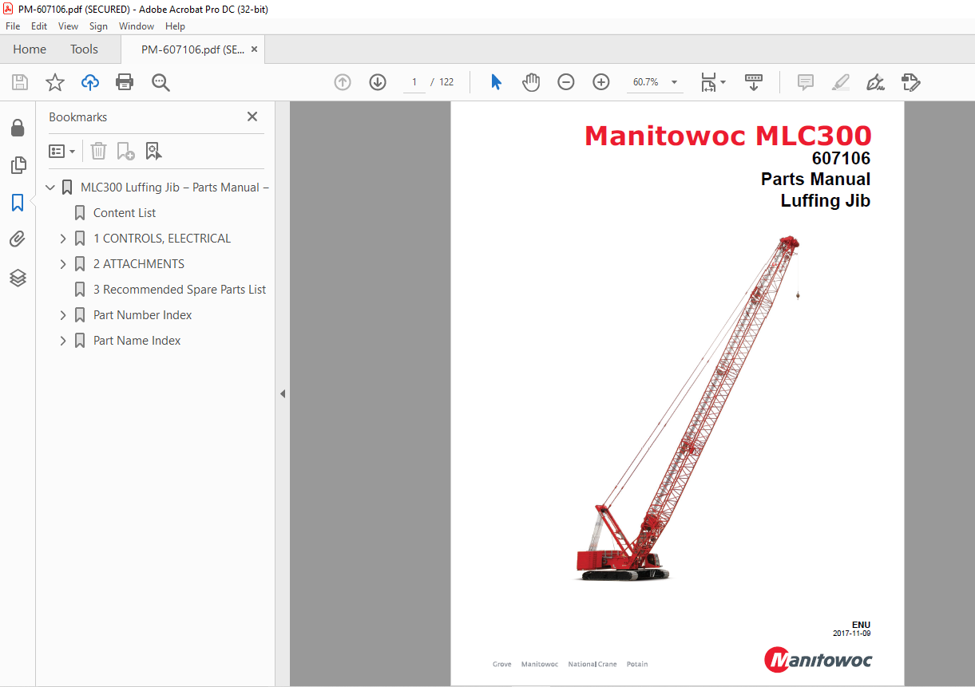
Task: Expand Part Number Index bookmark
Action: pos(63,315)
